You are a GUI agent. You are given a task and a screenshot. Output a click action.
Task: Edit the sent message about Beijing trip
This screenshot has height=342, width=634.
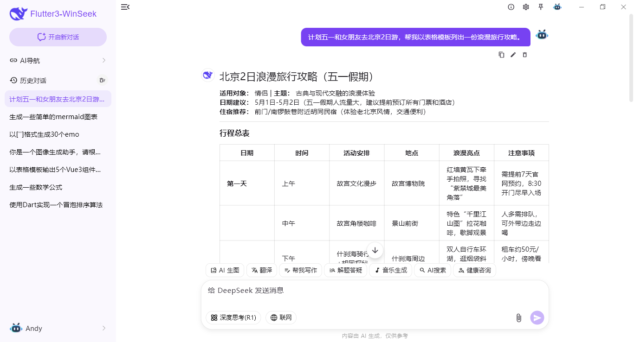point(513,55)
